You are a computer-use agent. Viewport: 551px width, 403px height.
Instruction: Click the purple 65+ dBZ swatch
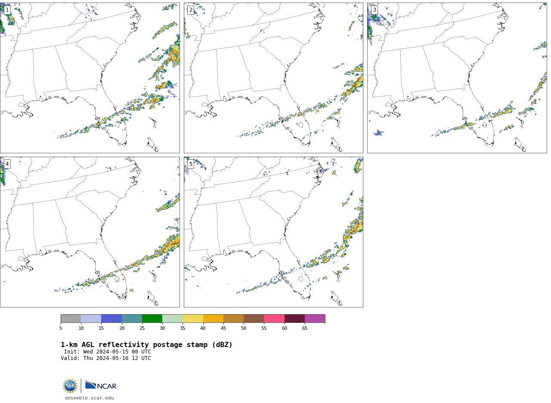[315, 319]
